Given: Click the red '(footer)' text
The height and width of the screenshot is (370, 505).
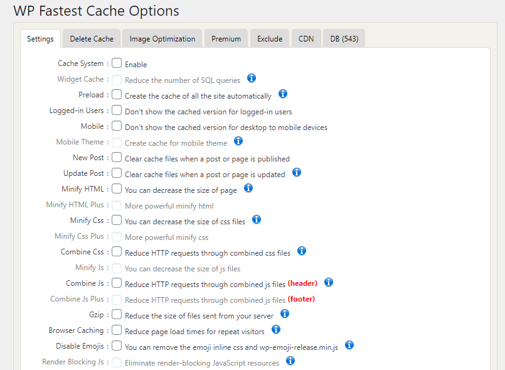Looking at the screenshot, I should [x=301, y=299].
